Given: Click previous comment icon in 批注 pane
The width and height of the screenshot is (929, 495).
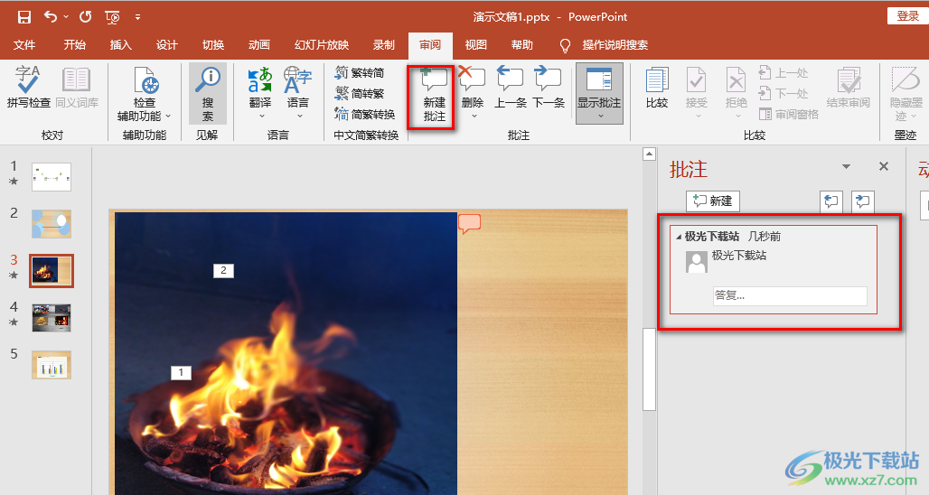Looking at the screenshot, I should pos(831,201).
